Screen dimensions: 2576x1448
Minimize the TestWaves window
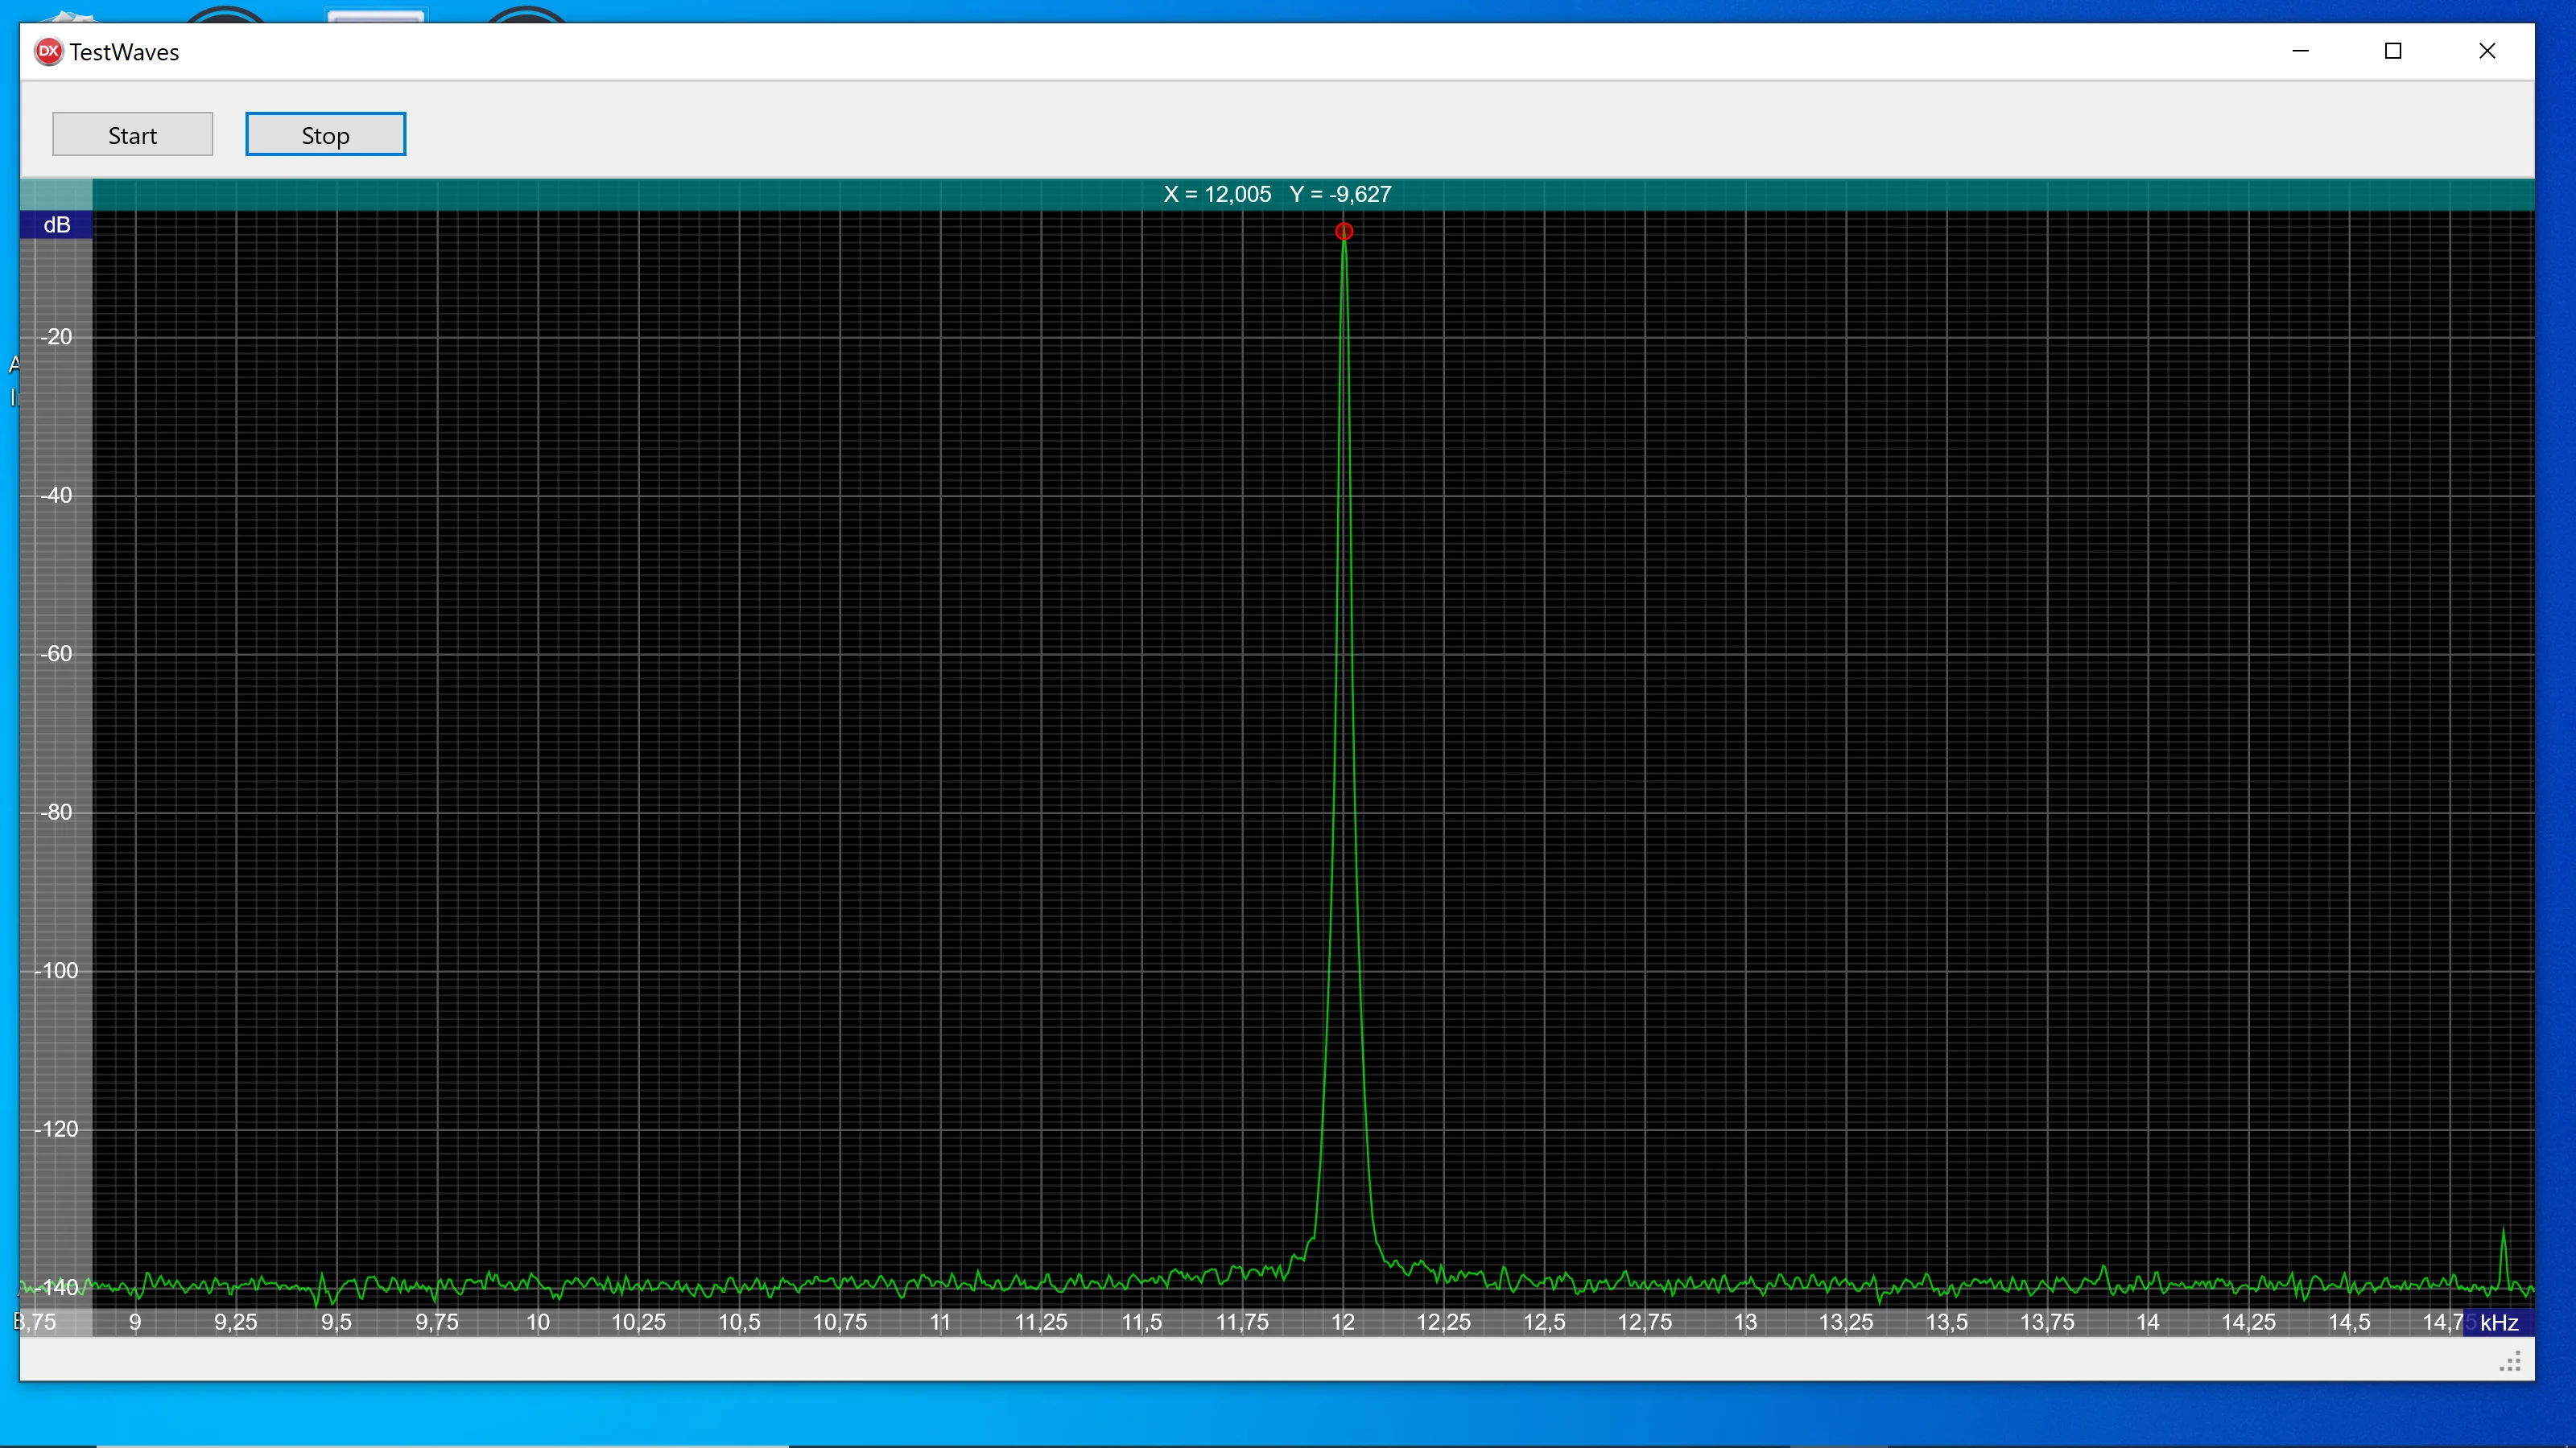(x=2300, y=51)
